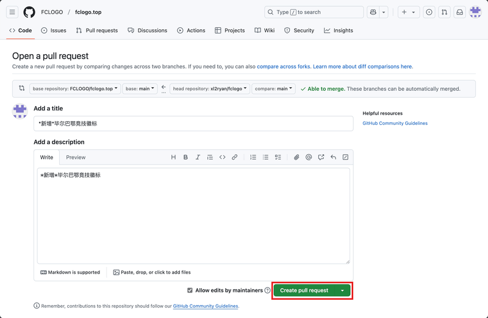Switch to the Pull requests tab
488x318 pixels.
tap(97, 30)
